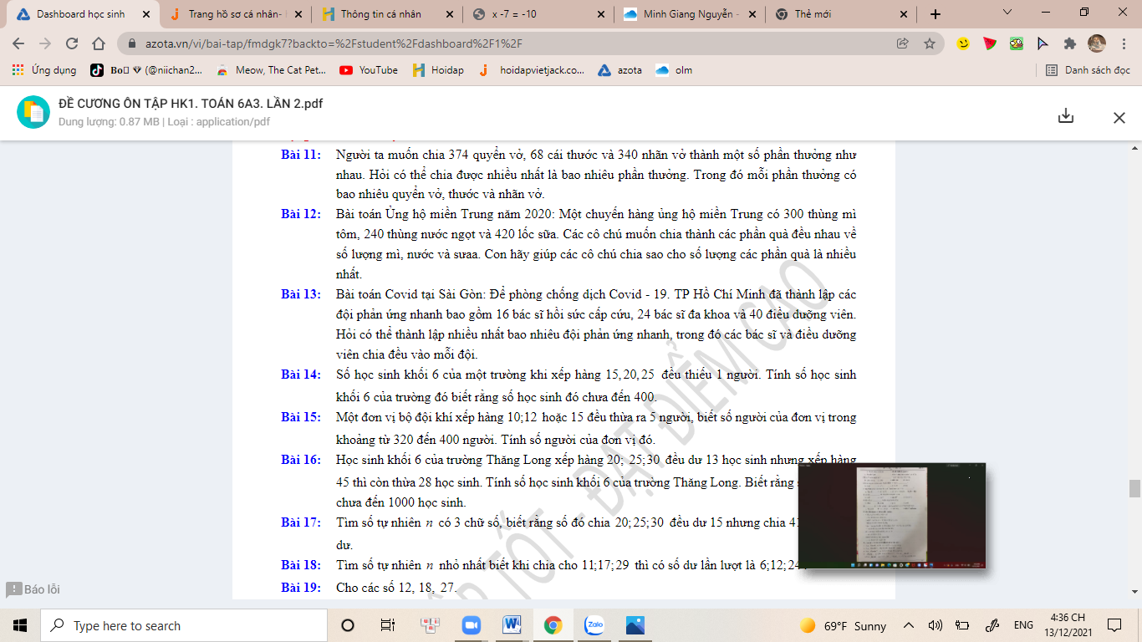1142x642 pixels.
Task: Open the TikTok bookmark
Action: tap(146, 70)
